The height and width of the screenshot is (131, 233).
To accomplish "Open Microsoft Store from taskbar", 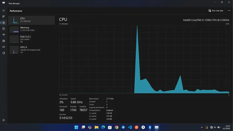I will tap(110, 127).
